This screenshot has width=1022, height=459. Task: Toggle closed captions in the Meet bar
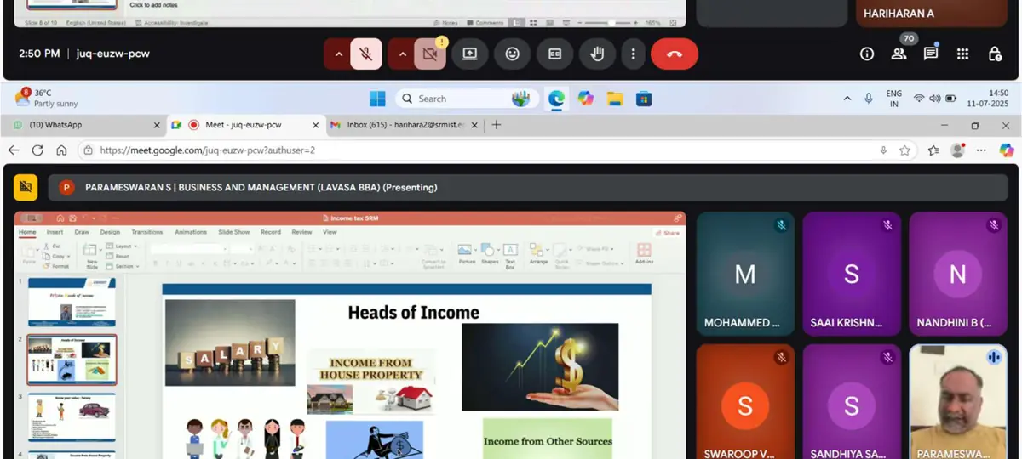[x=554, y=54]
